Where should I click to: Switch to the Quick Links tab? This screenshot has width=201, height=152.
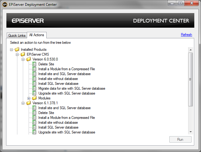tap(17, 36)
